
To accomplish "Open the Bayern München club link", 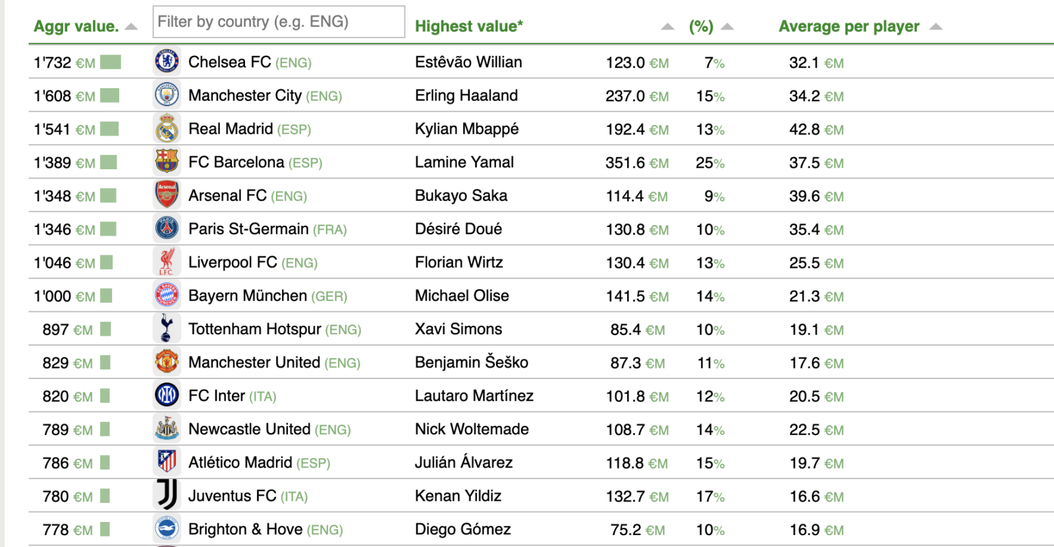I will (x=248, y=296).
